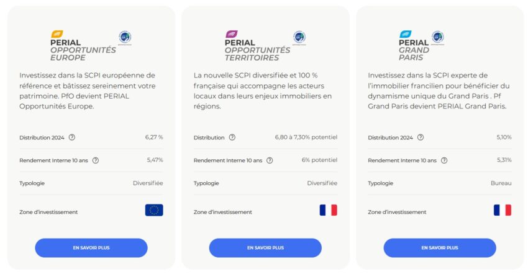Screen dimensions: 528x277
Task: Click the label badge beside Grand Paris logo
Action: (x=438, y=38)
